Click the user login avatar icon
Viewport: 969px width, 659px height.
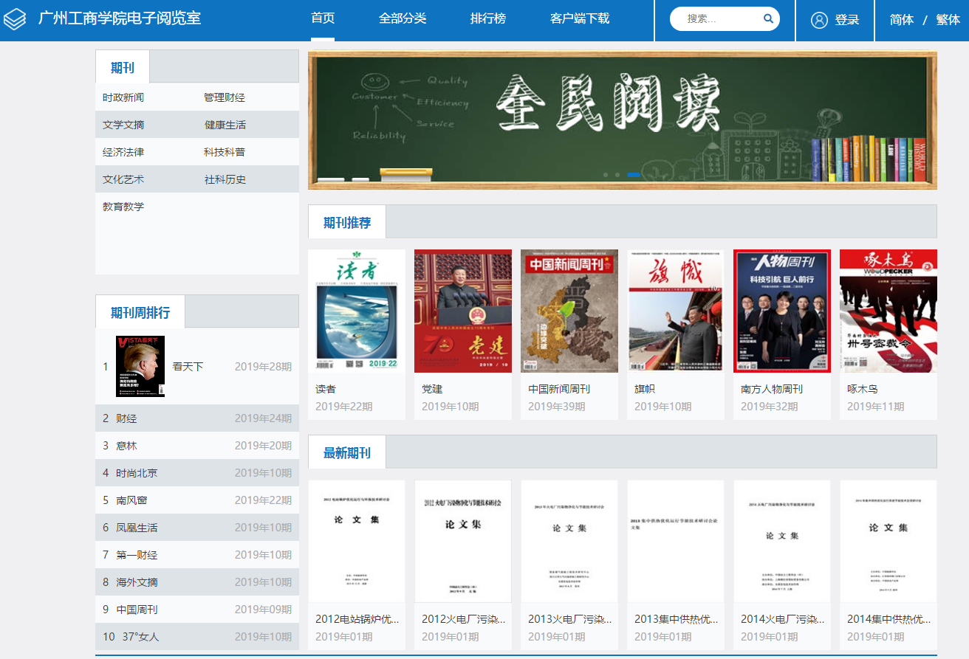[819, 20]
